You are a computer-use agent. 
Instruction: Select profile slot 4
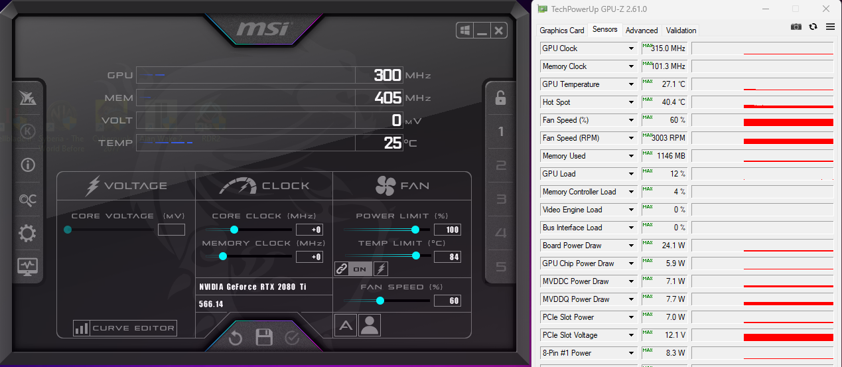[x=501, y=233]
